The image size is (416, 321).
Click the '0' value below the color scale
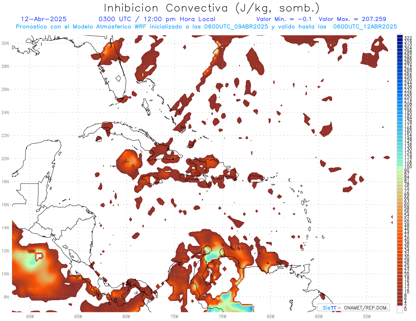pyautogui.click(x=406, y=309)
